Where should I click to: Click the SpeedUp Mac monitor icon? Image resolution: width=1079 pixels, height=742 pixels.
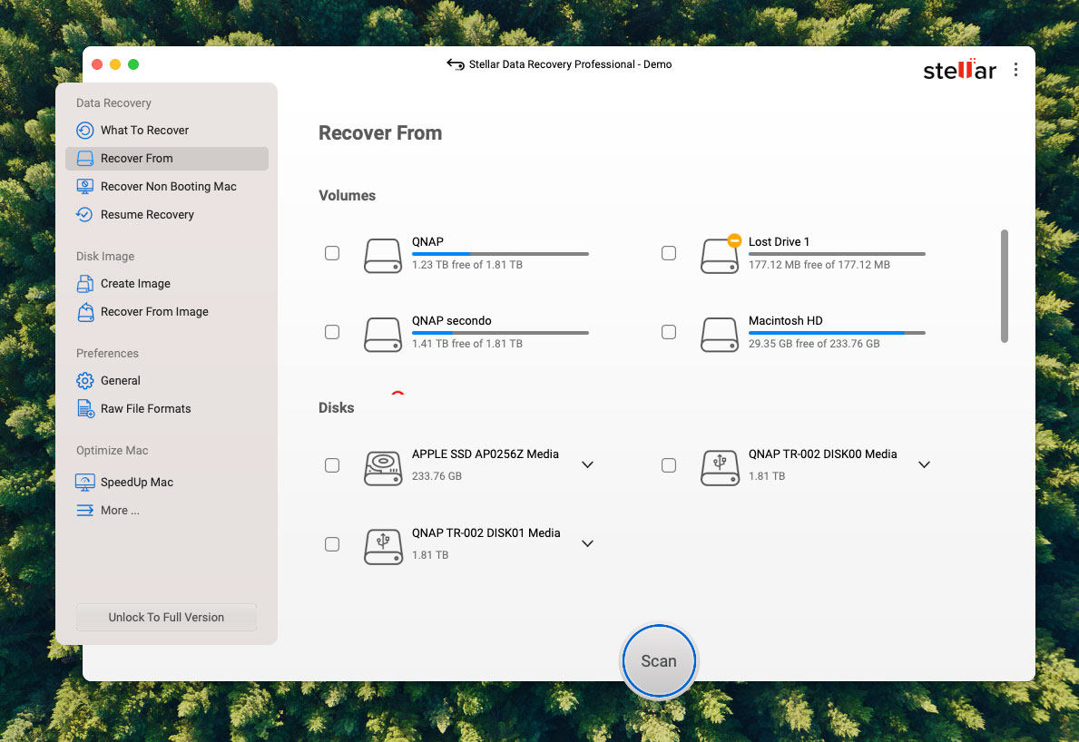(84, 482)
